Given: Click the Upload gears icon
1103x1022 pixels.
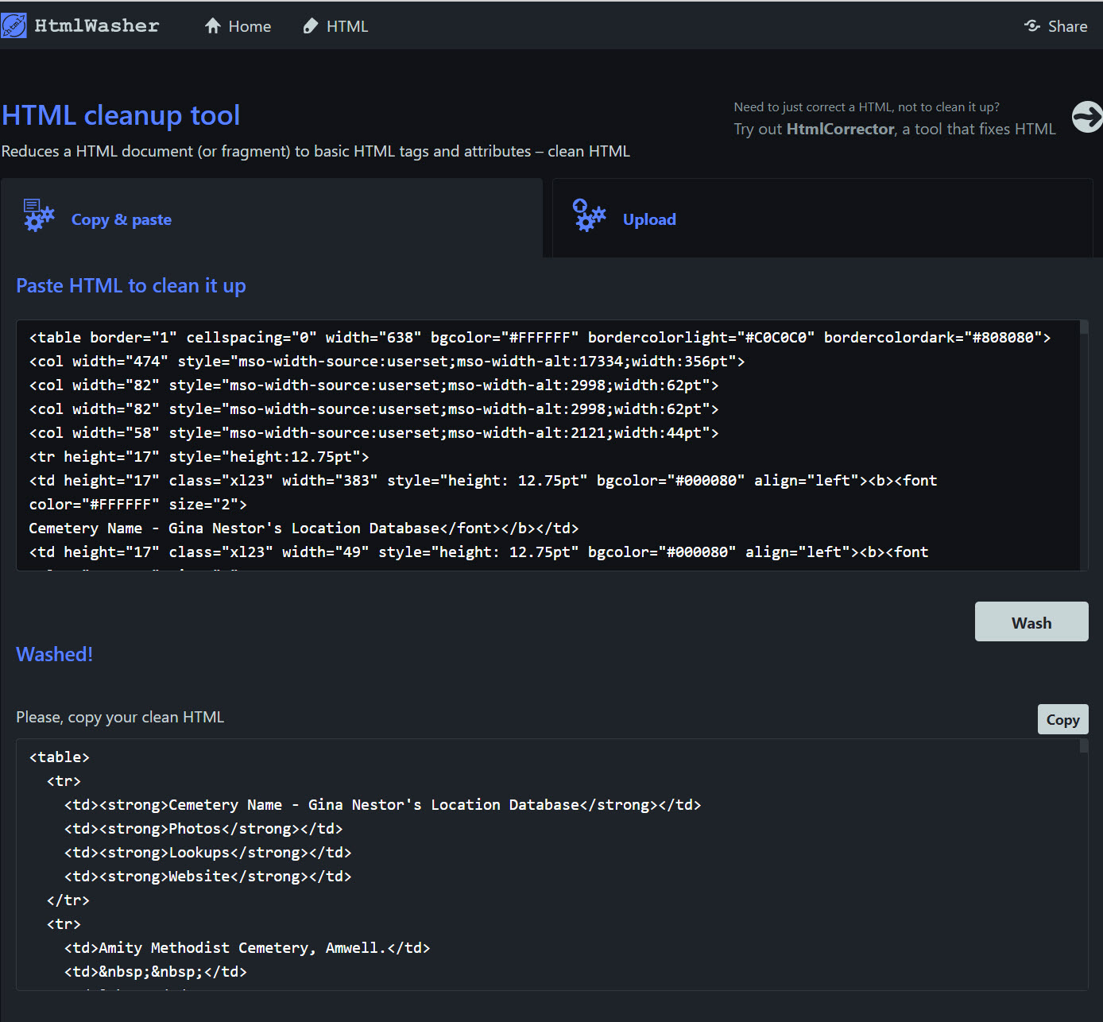Looking at the screenshot, I should coord(589,215).
